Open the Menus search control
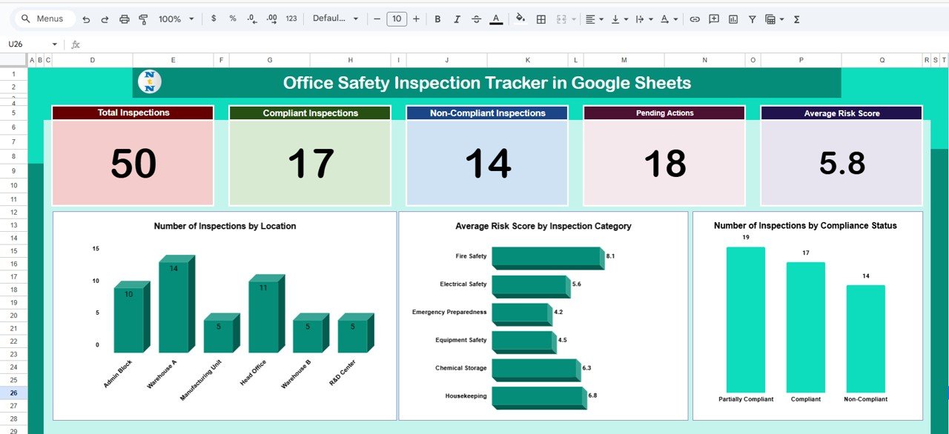 44,19
